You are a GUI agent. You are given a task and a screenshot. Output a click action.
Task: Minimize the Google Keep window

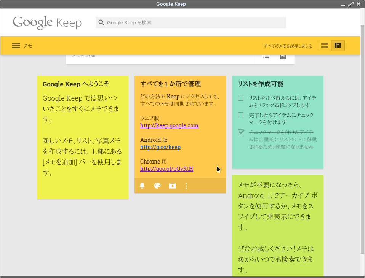(x=343, y=5)
